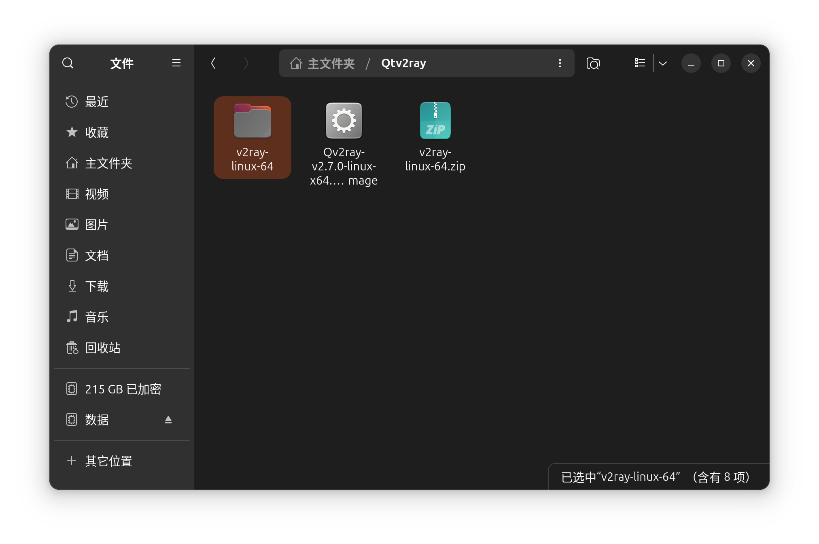
Task: Click the Qtv2ray breadcrumb
Action: [403, 64]
